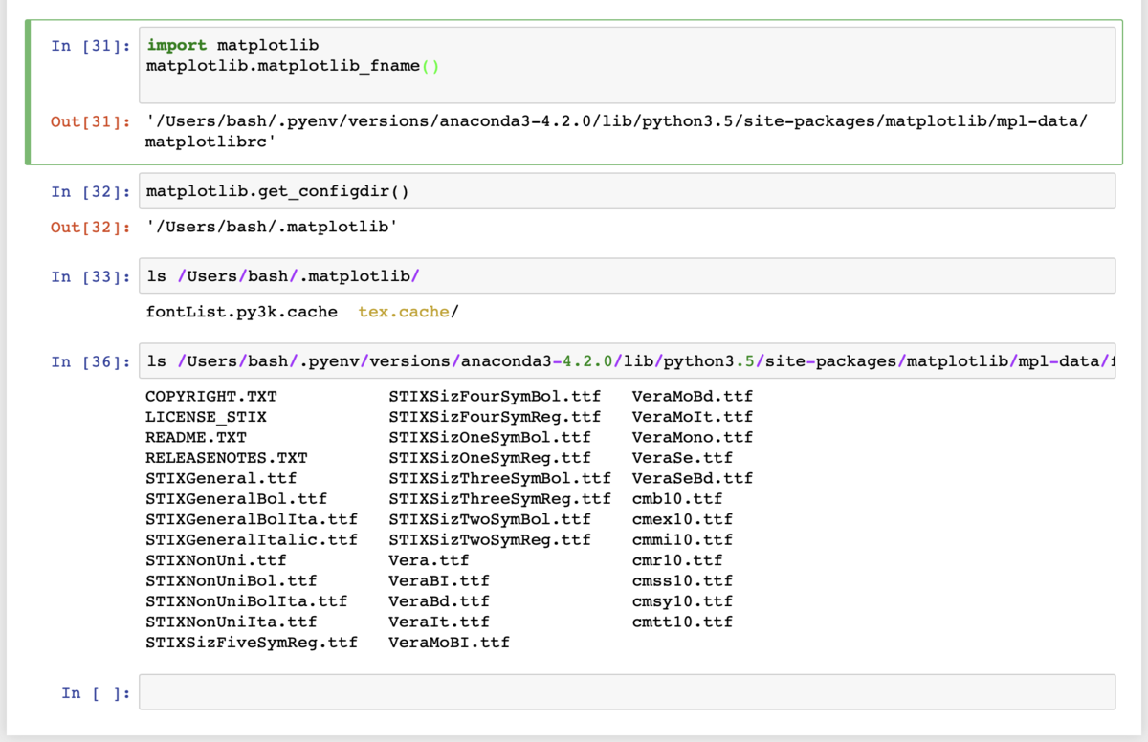Click into the import matplotlib code cell
Screen dimensions: 1148x742
pos(627,64)
